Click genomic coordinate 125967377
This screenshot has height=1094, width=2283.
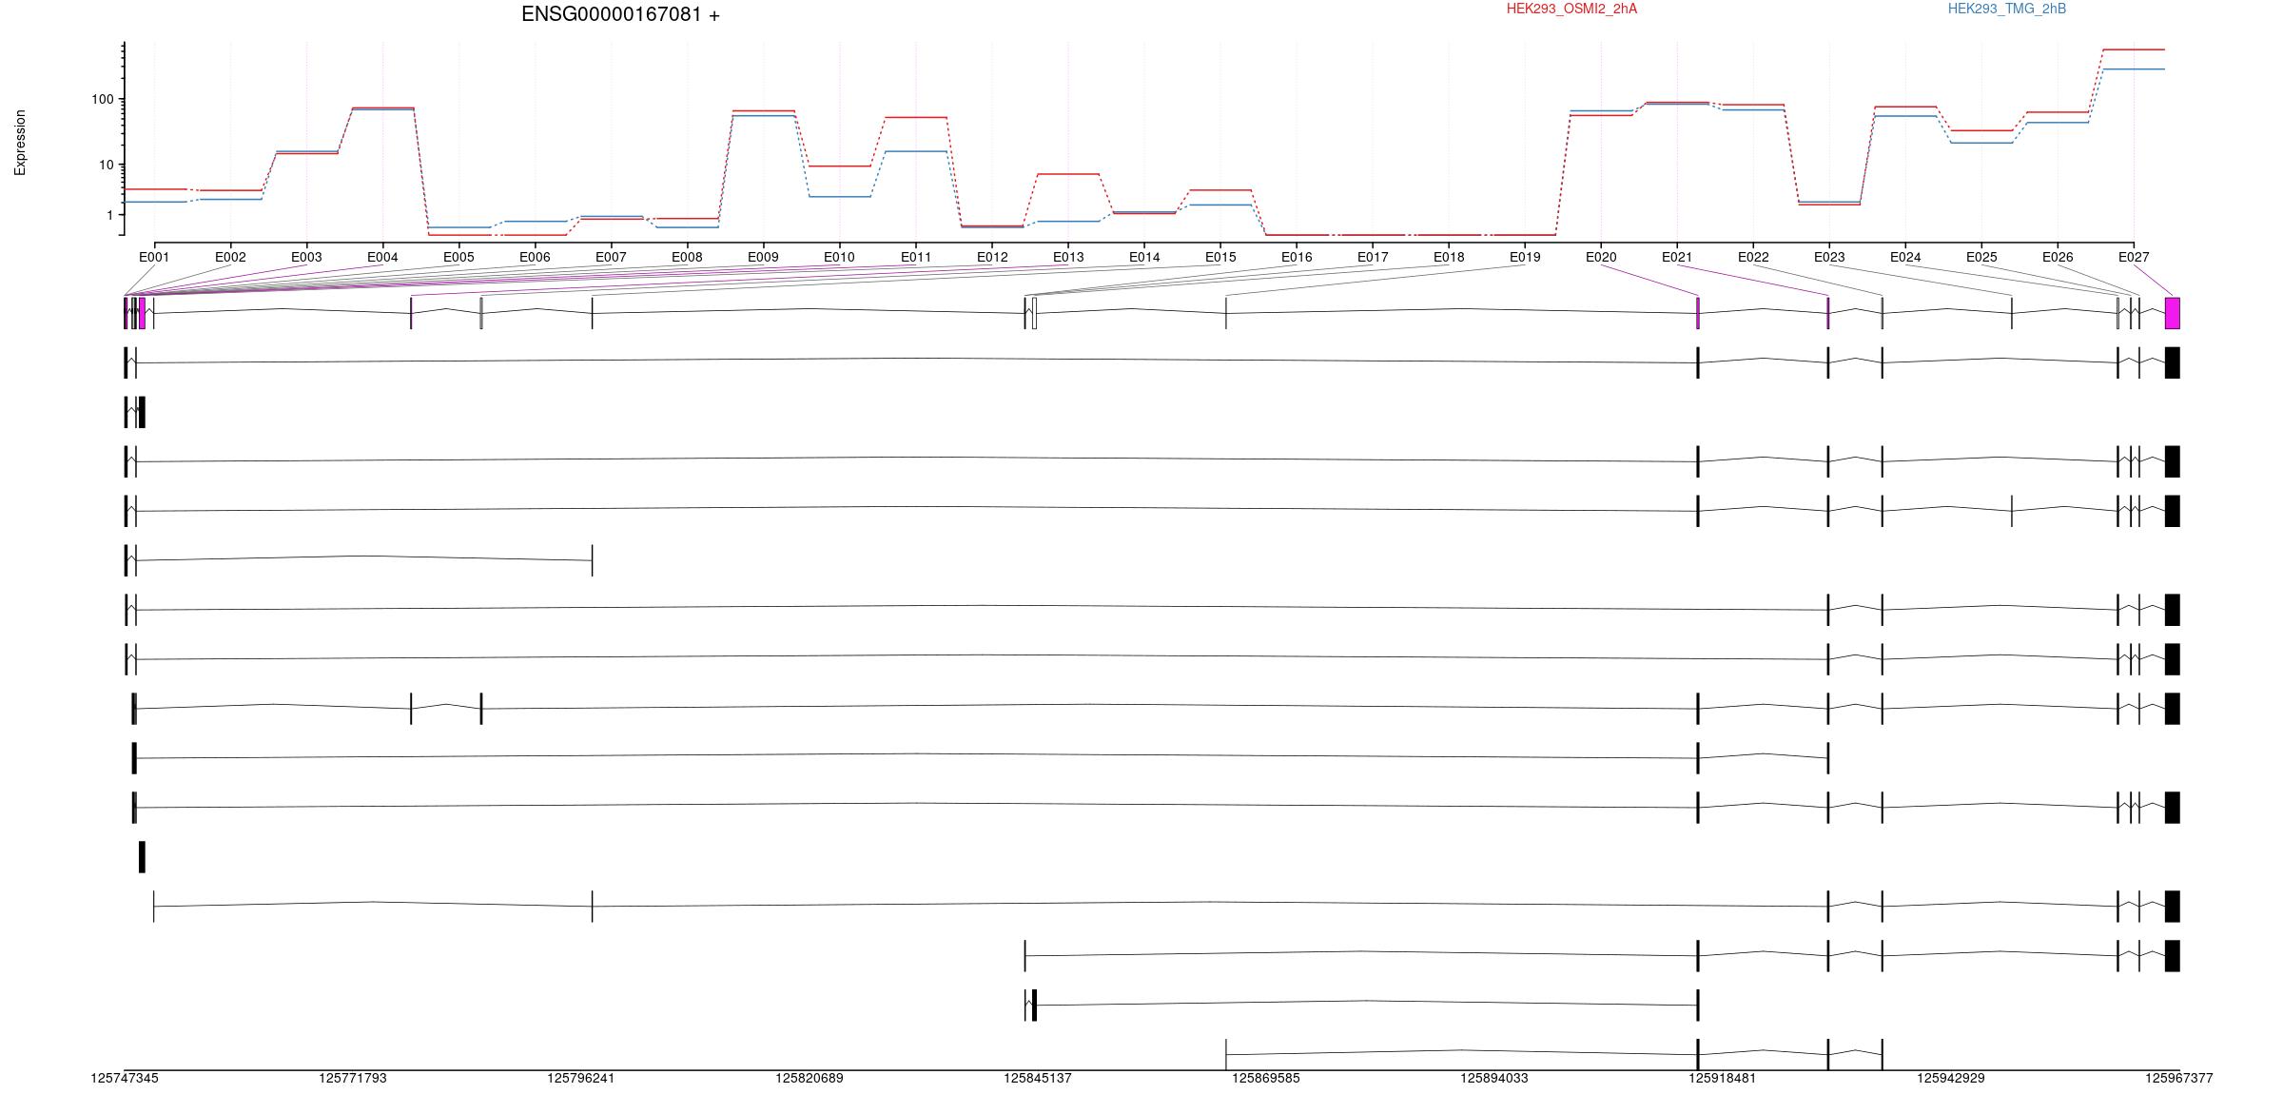pos(2179,1078)
